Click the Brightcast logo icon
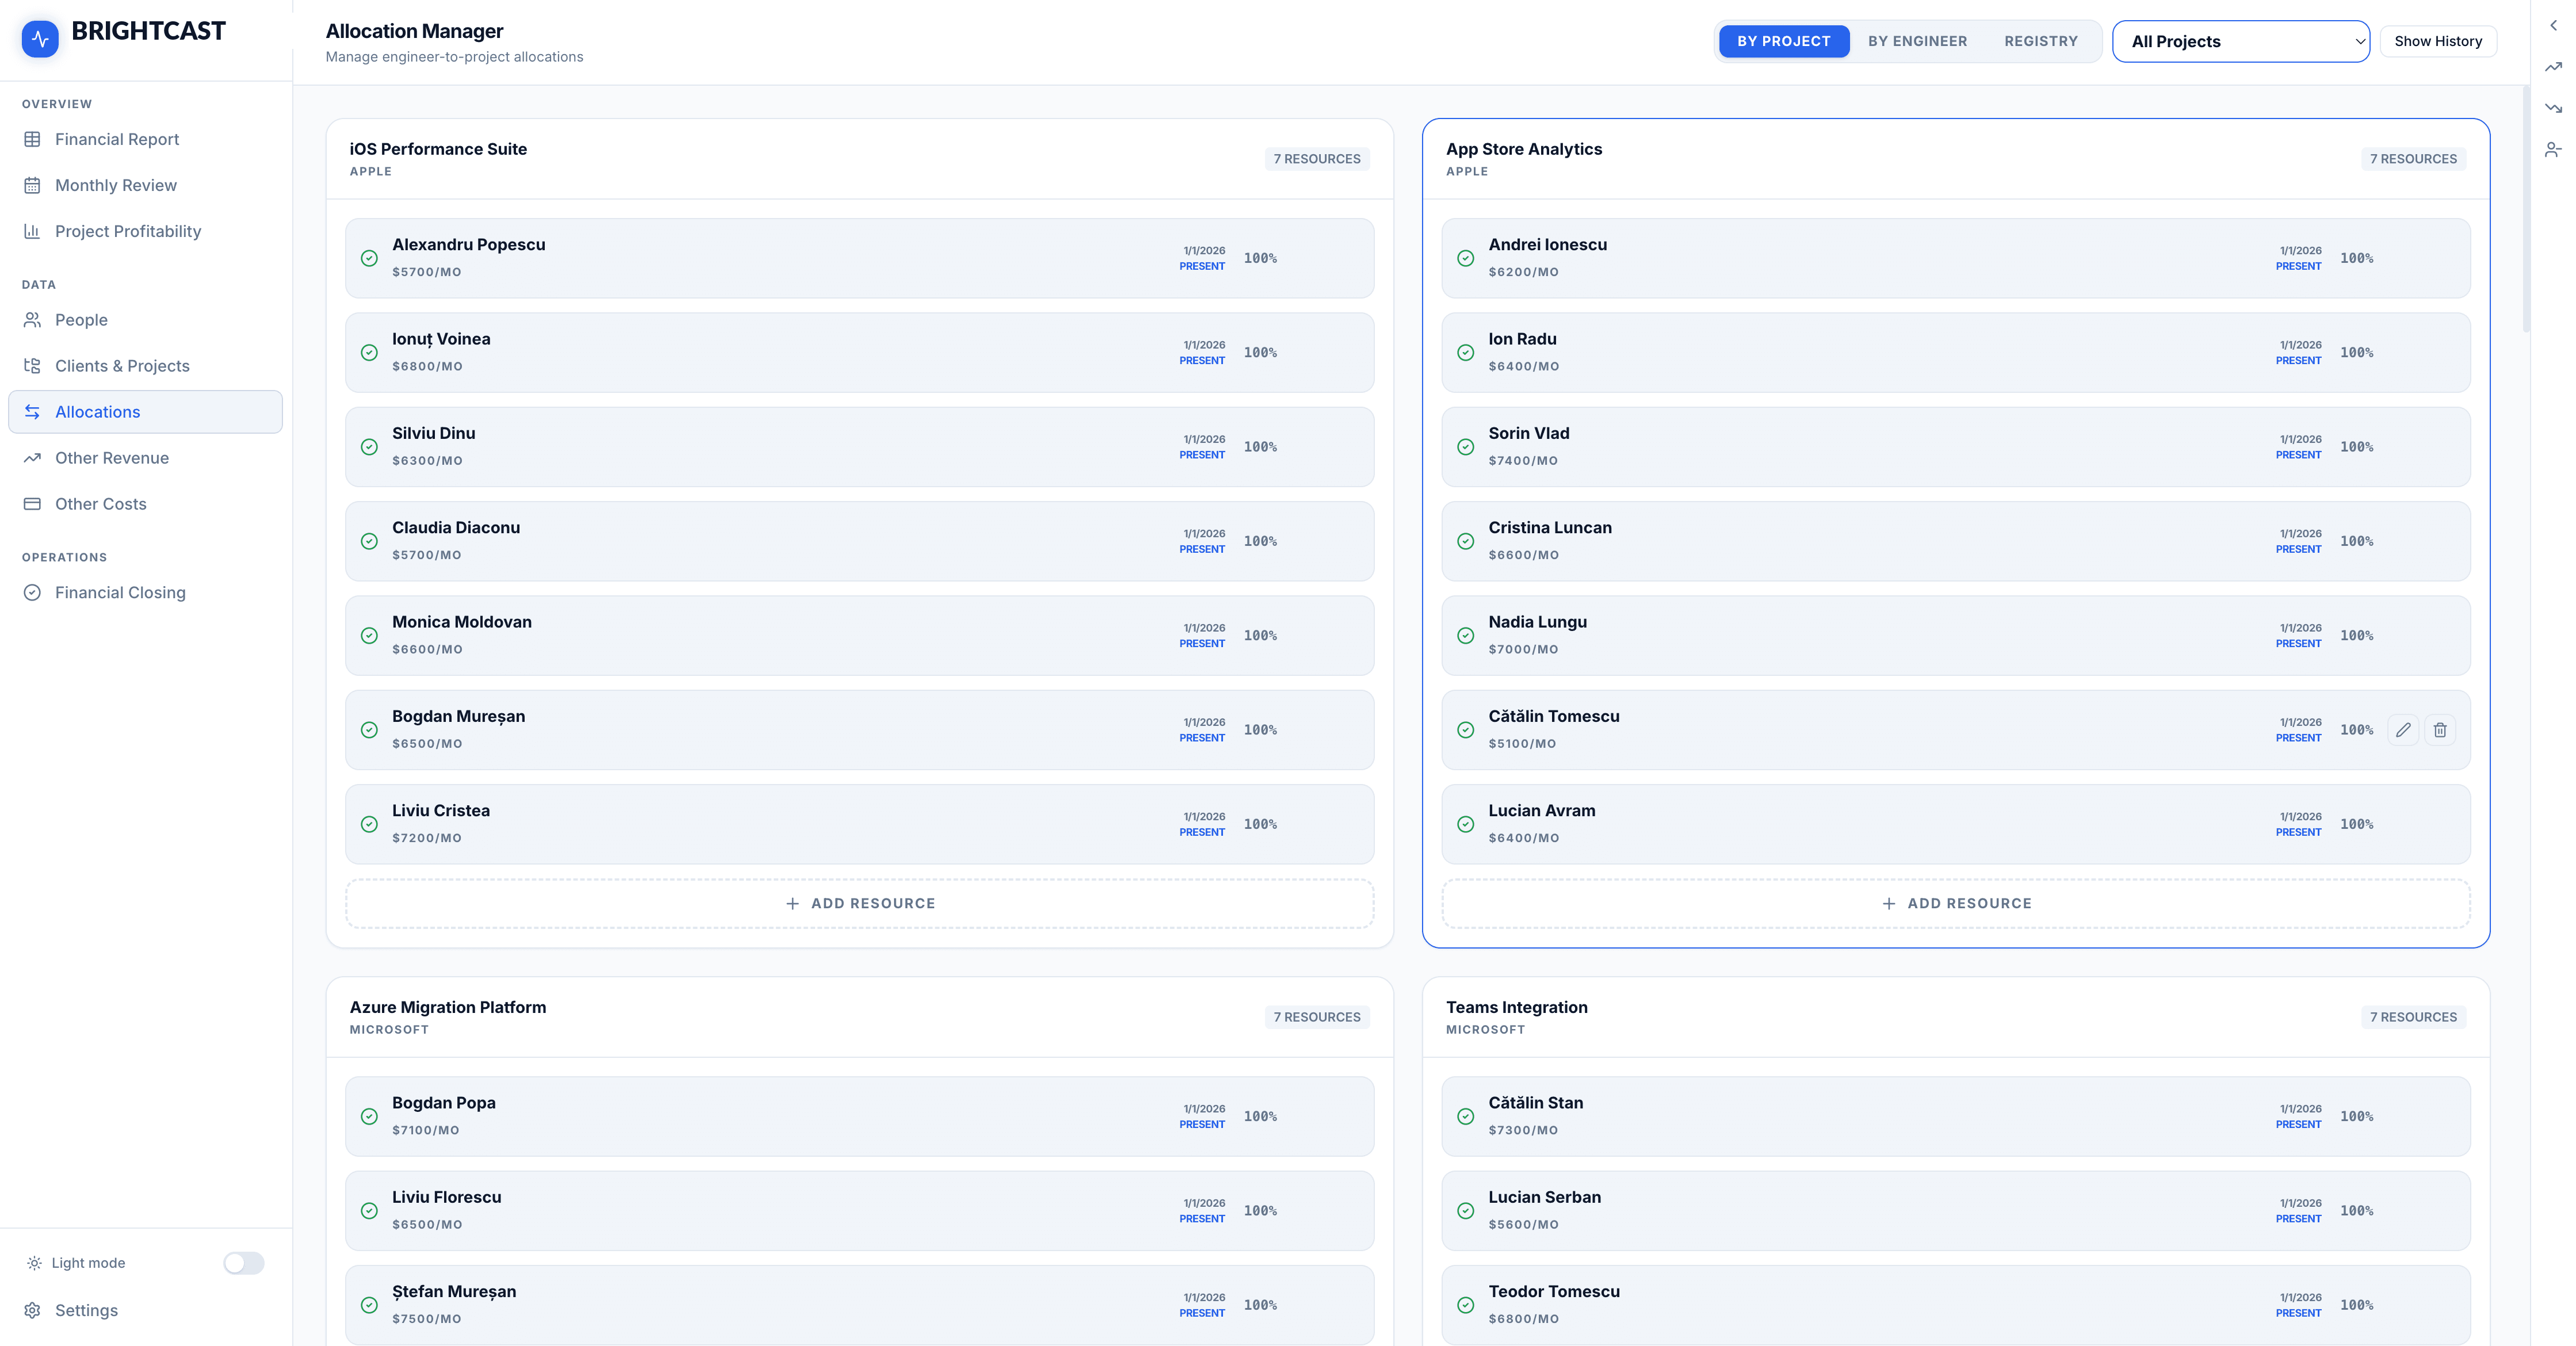The height and width of the screenshot is (1346, 2576). [x=40, y=39]
